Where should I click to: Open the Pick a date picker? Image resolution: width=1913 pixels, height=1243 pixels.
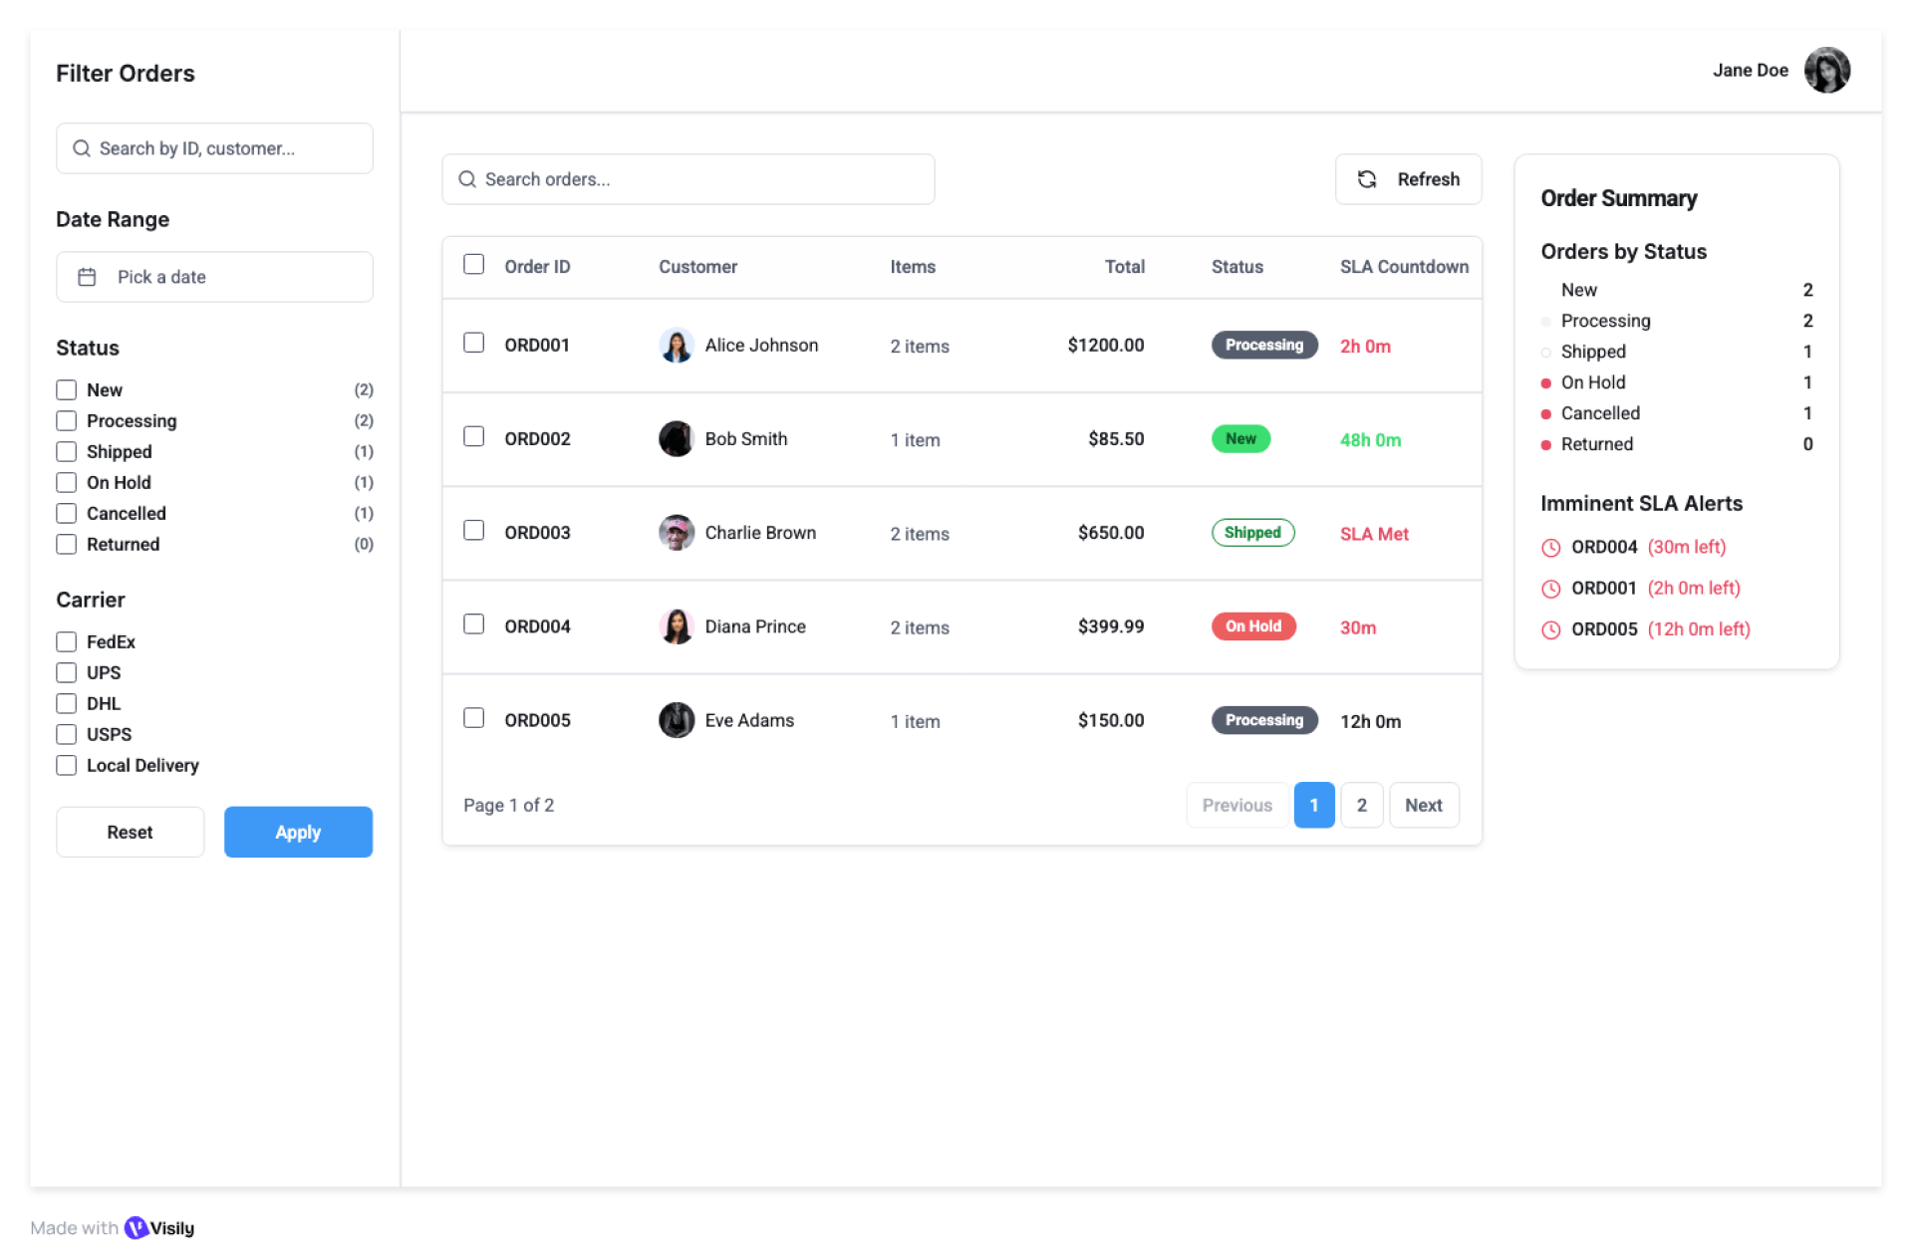pos(214,277)
